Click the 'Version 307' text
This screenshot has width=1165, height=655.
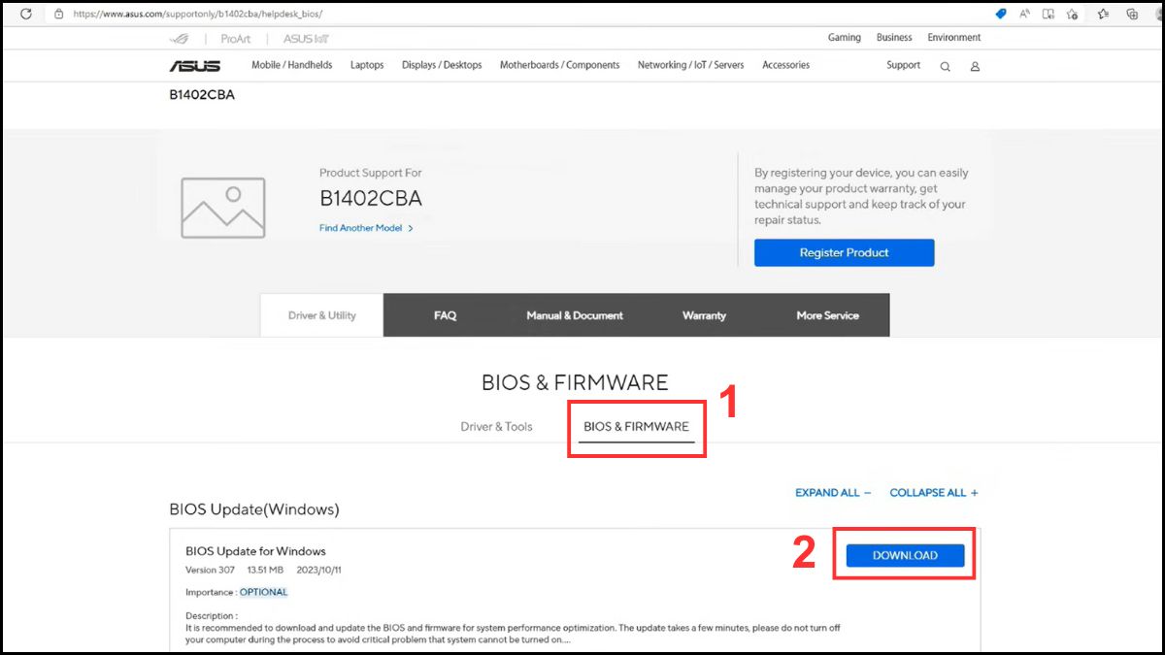(x=210, y=570)
